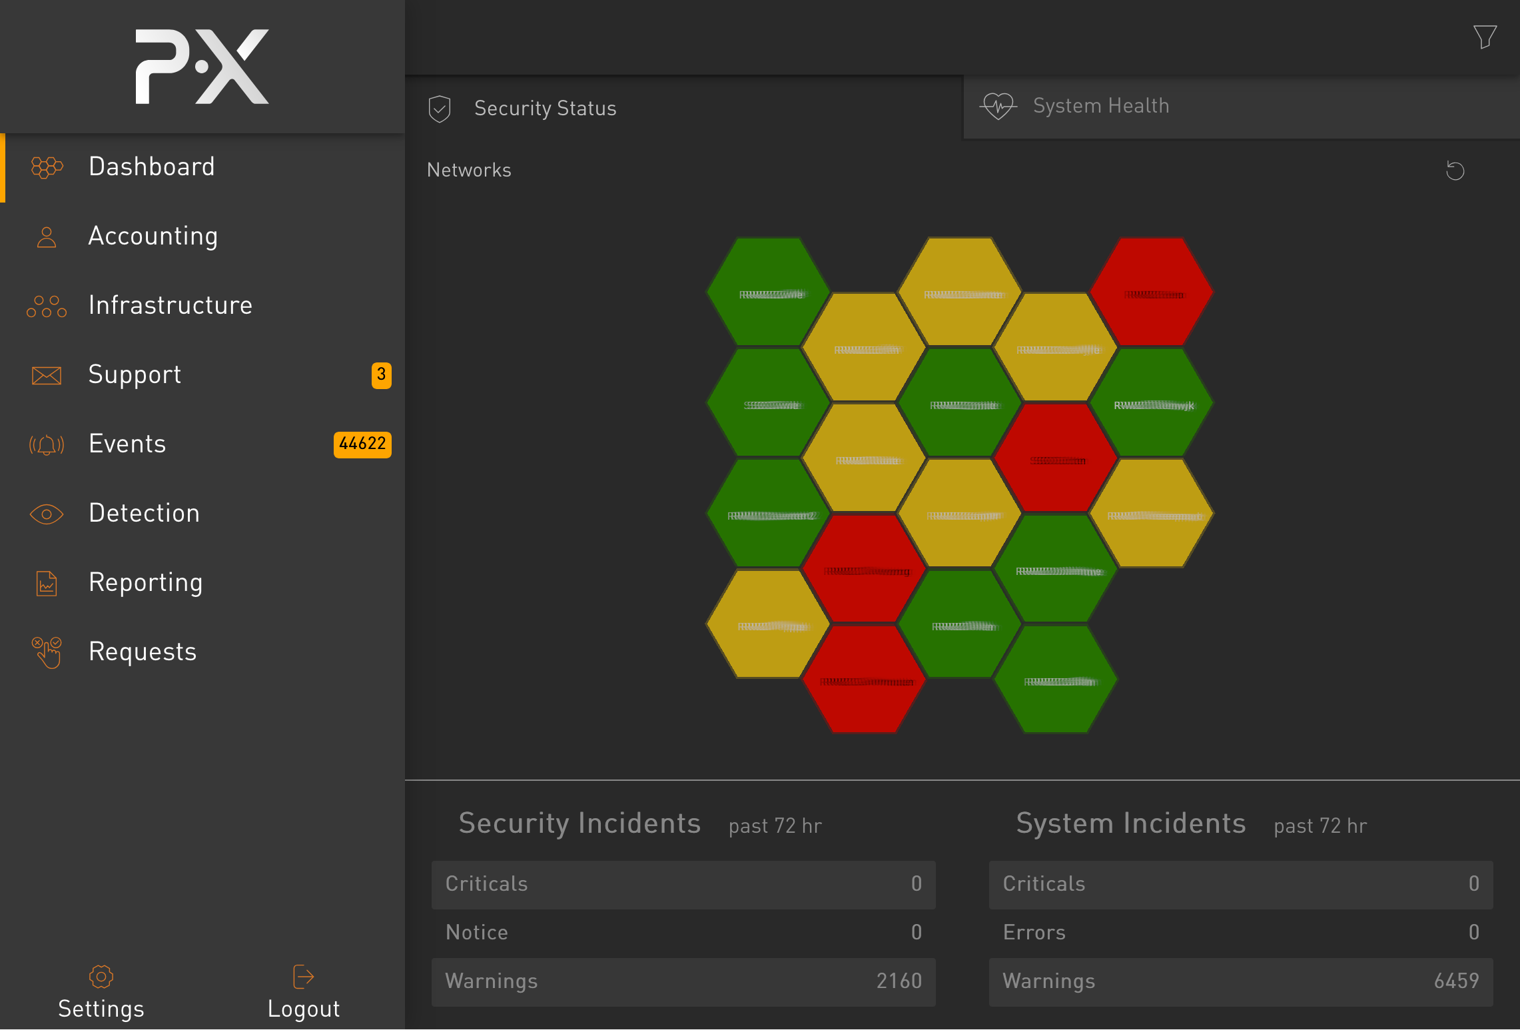Switch to the Security Status tab
Viewport: 1520px width, 1030px height.
tap(684, 108)
